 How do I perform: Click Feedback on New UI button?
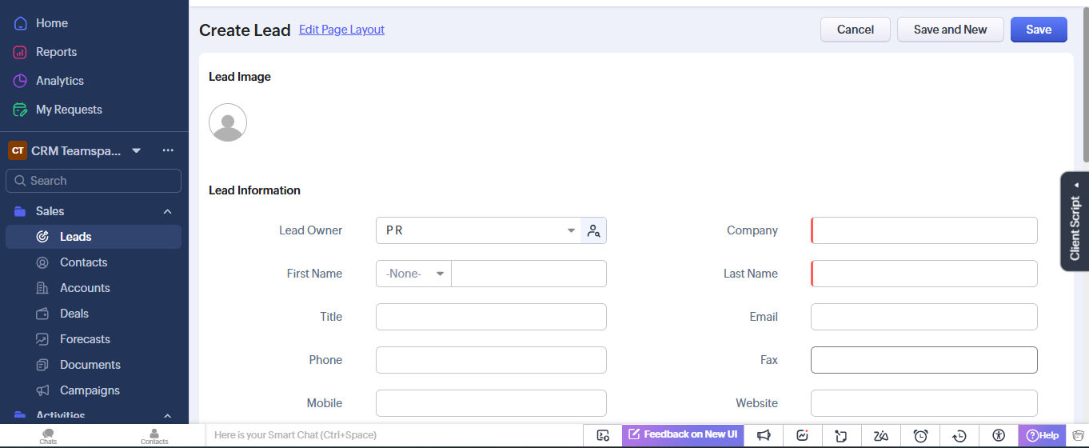683,434
